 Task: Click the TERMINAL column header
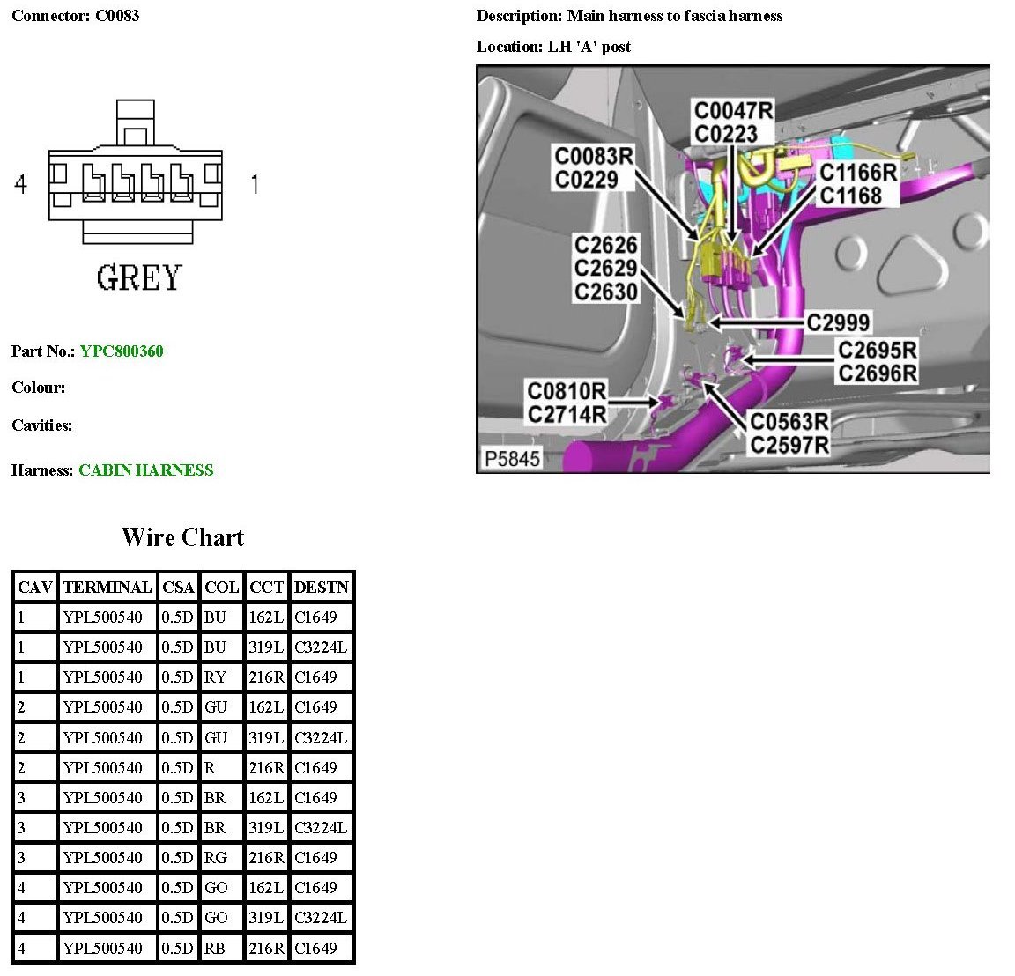coord(107,587)
